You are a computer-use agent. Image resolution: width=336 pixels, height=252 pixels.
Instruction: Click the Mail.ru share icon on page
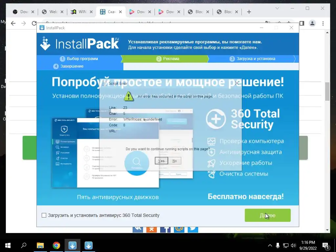(x=179, y=230)
